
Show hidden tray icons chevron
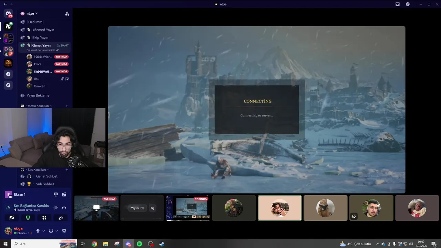point(378,244)
